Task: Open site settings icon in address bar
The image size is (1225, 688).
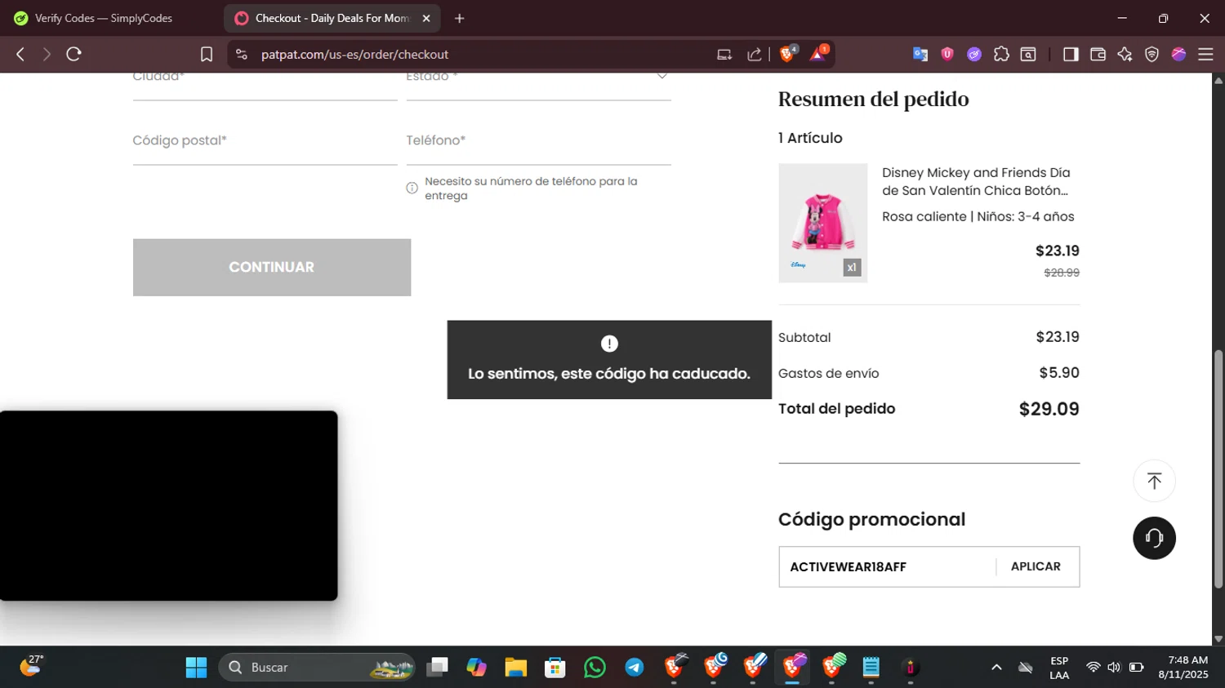Action: coord(241,54)
